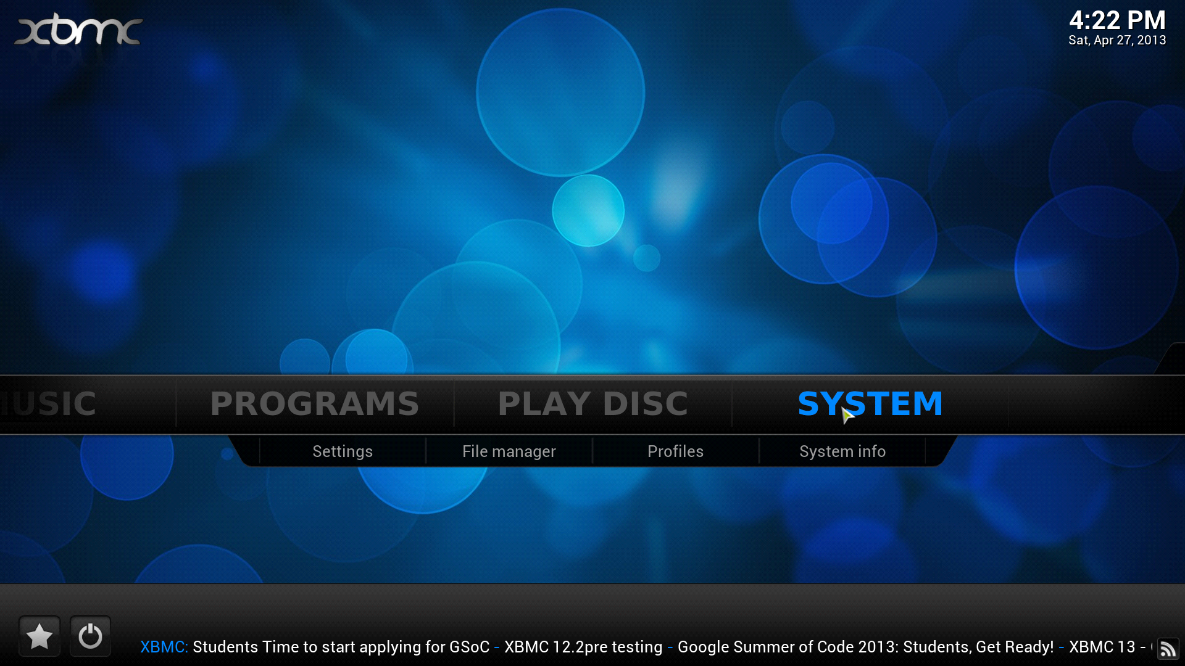Open the File manager submenu entry
Image resolution: width=1185 pixels, height=666 pixels.
click(x=509, y=451)
